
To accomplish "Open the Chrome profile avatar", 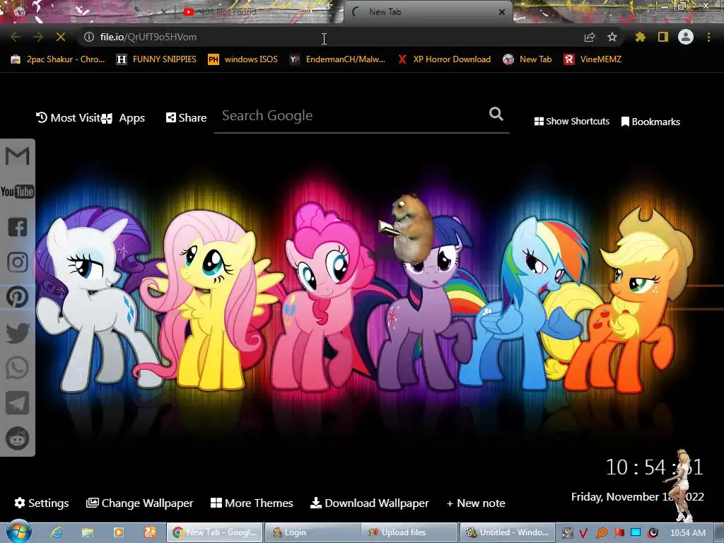I will point(686,37).
